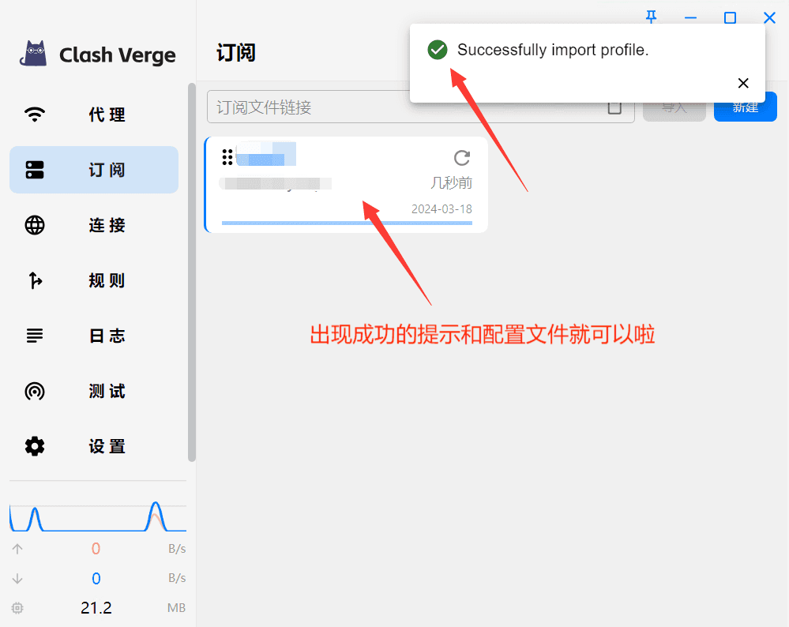Select the 订阅 server icon in the sidebar
Image resolution: width=789 pixels, height=627 pixels.
35,170
